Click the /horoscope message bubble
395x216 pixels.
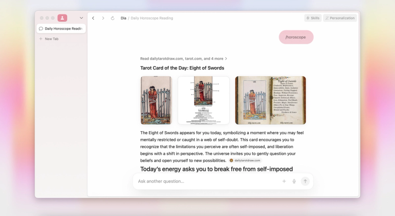296,37
